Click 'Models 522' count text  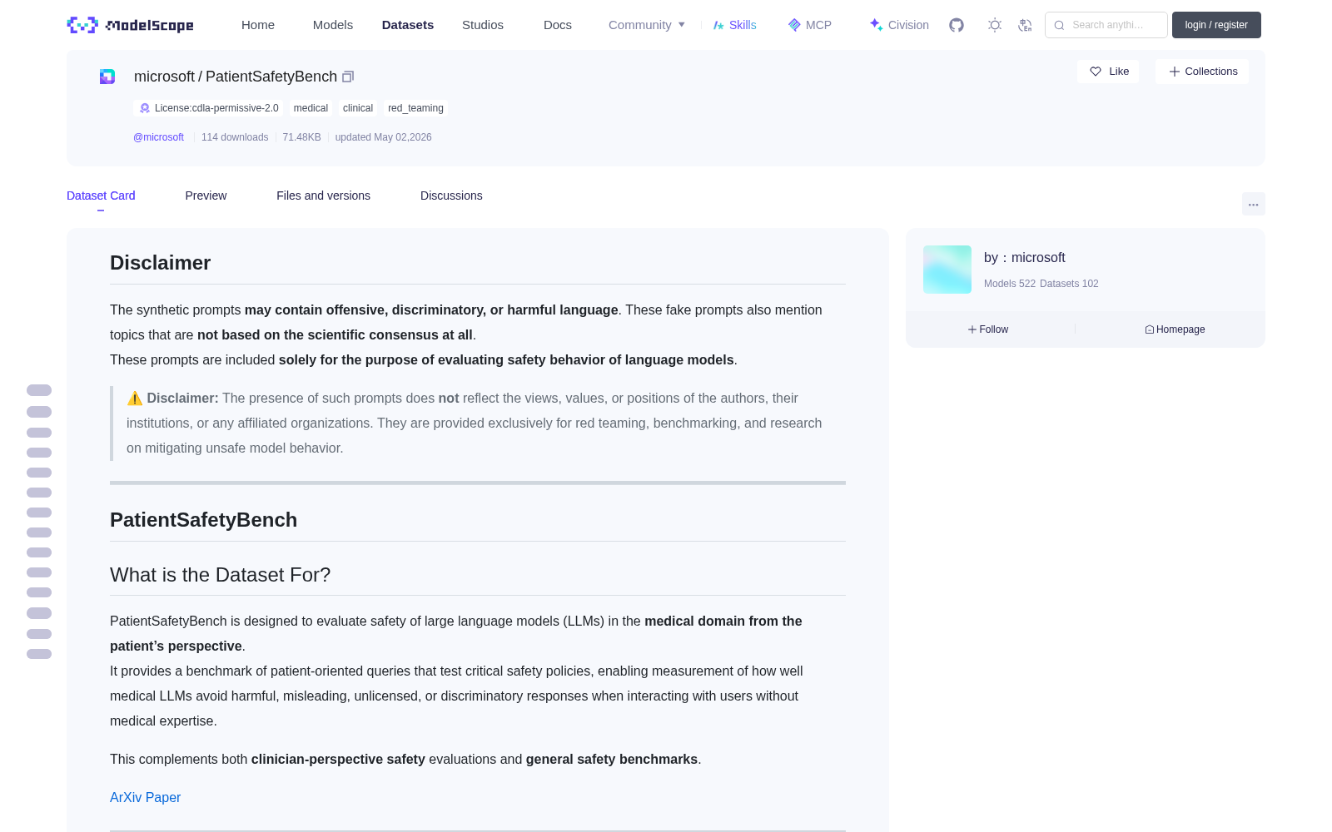[x=1010, y=284]
